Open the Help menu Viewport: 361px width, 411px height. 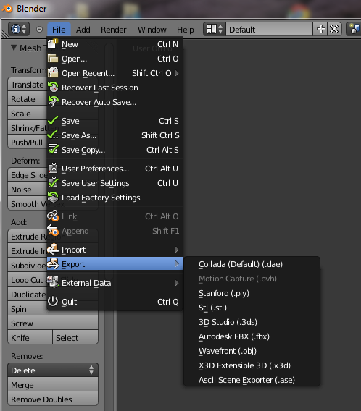point(185,30)
